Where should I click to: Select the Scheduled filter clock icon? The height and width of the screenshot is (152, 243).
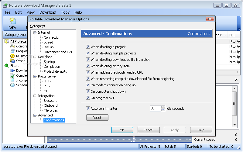tap(12, 85)
